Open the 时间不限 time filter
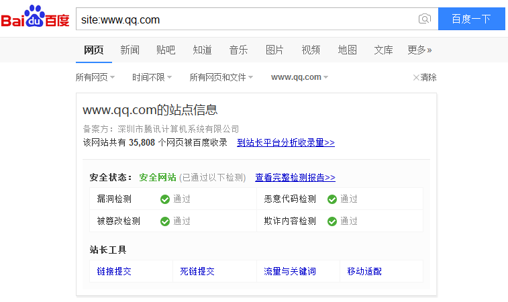508x302 pixels. (x=152, y=77)
